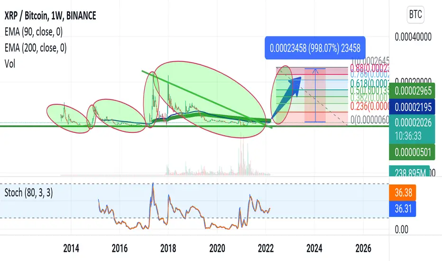This screenshot has height=261, width=442.
Task: Click the 0.00 stochastic axis label
Action: tap(401, 229)
